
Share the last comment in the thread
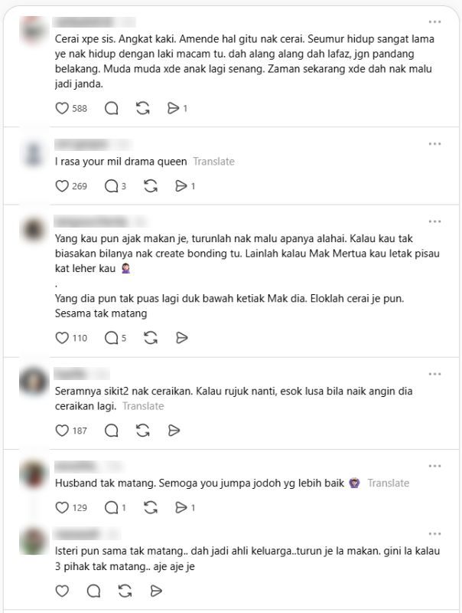coord(156,591)
